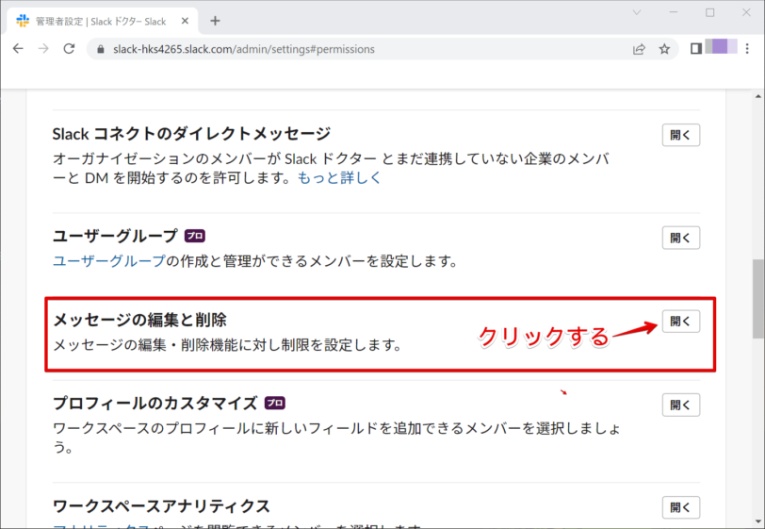Click the Slack favicon on tab

23,21
